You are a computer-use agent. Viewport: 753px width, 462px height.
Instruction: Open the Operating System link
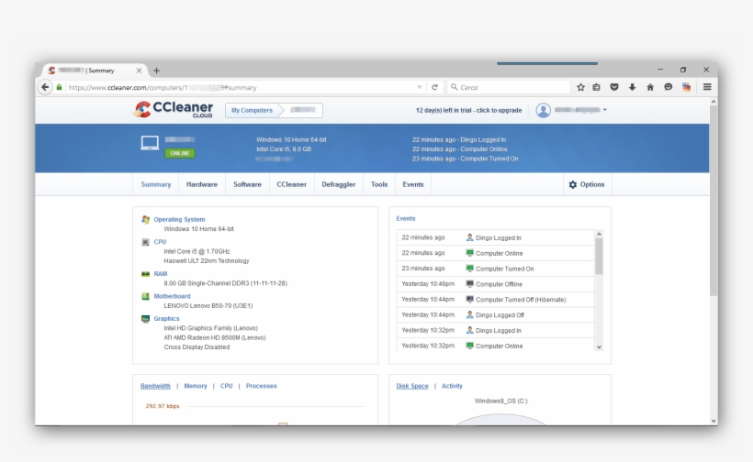(x=179, y=219)
